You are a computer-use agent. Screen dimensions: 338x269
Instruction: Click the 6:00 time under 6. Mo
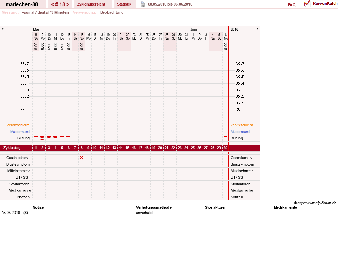click(226, 46)
